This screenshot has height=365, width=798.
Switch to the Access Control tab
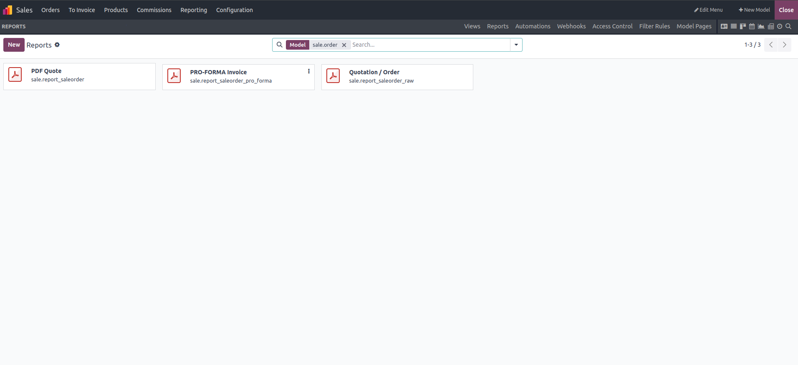click(612, 26)
